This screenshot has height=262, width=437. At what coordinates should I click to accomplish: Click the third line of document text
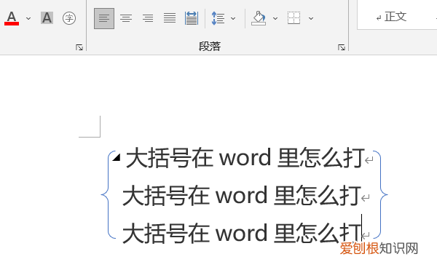pyautogui.click(x=242, y=233)
